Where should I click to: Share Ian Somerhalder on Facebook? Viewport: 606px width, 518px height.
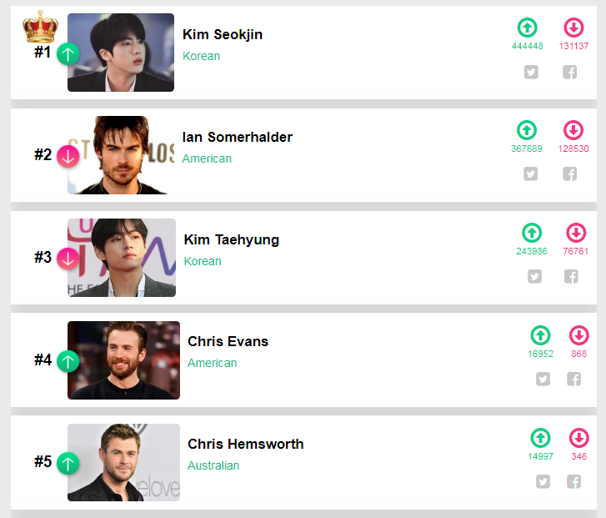coord(570,174)
